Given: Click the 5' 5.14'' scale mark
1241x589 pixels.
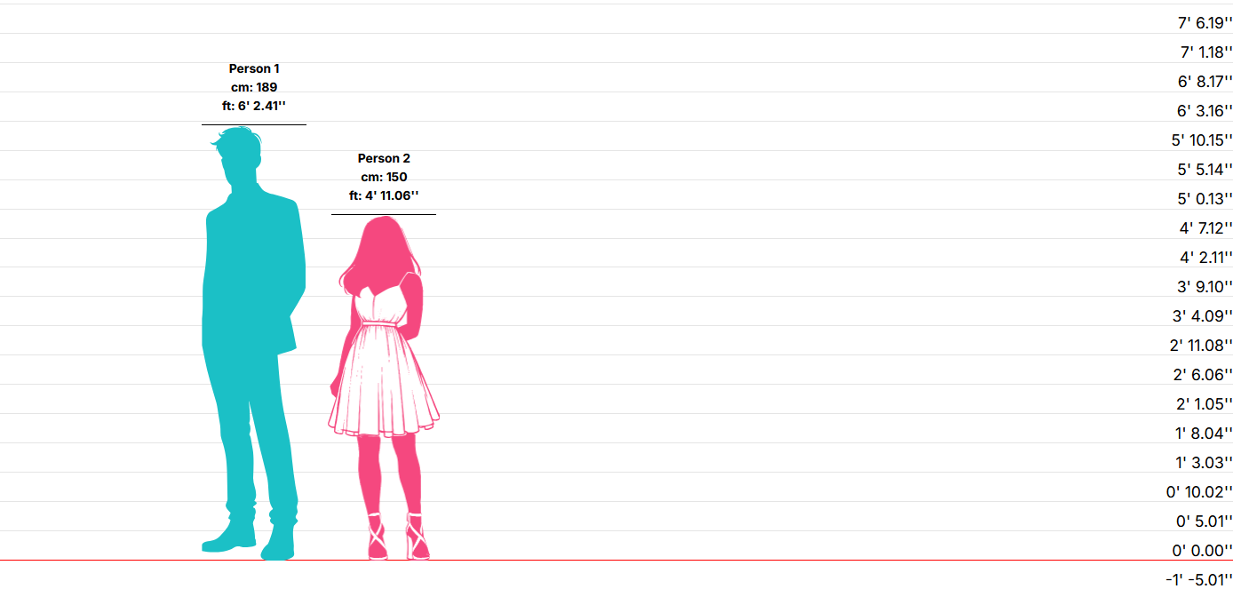Looking at the screenshot, I should [1205, 170].
